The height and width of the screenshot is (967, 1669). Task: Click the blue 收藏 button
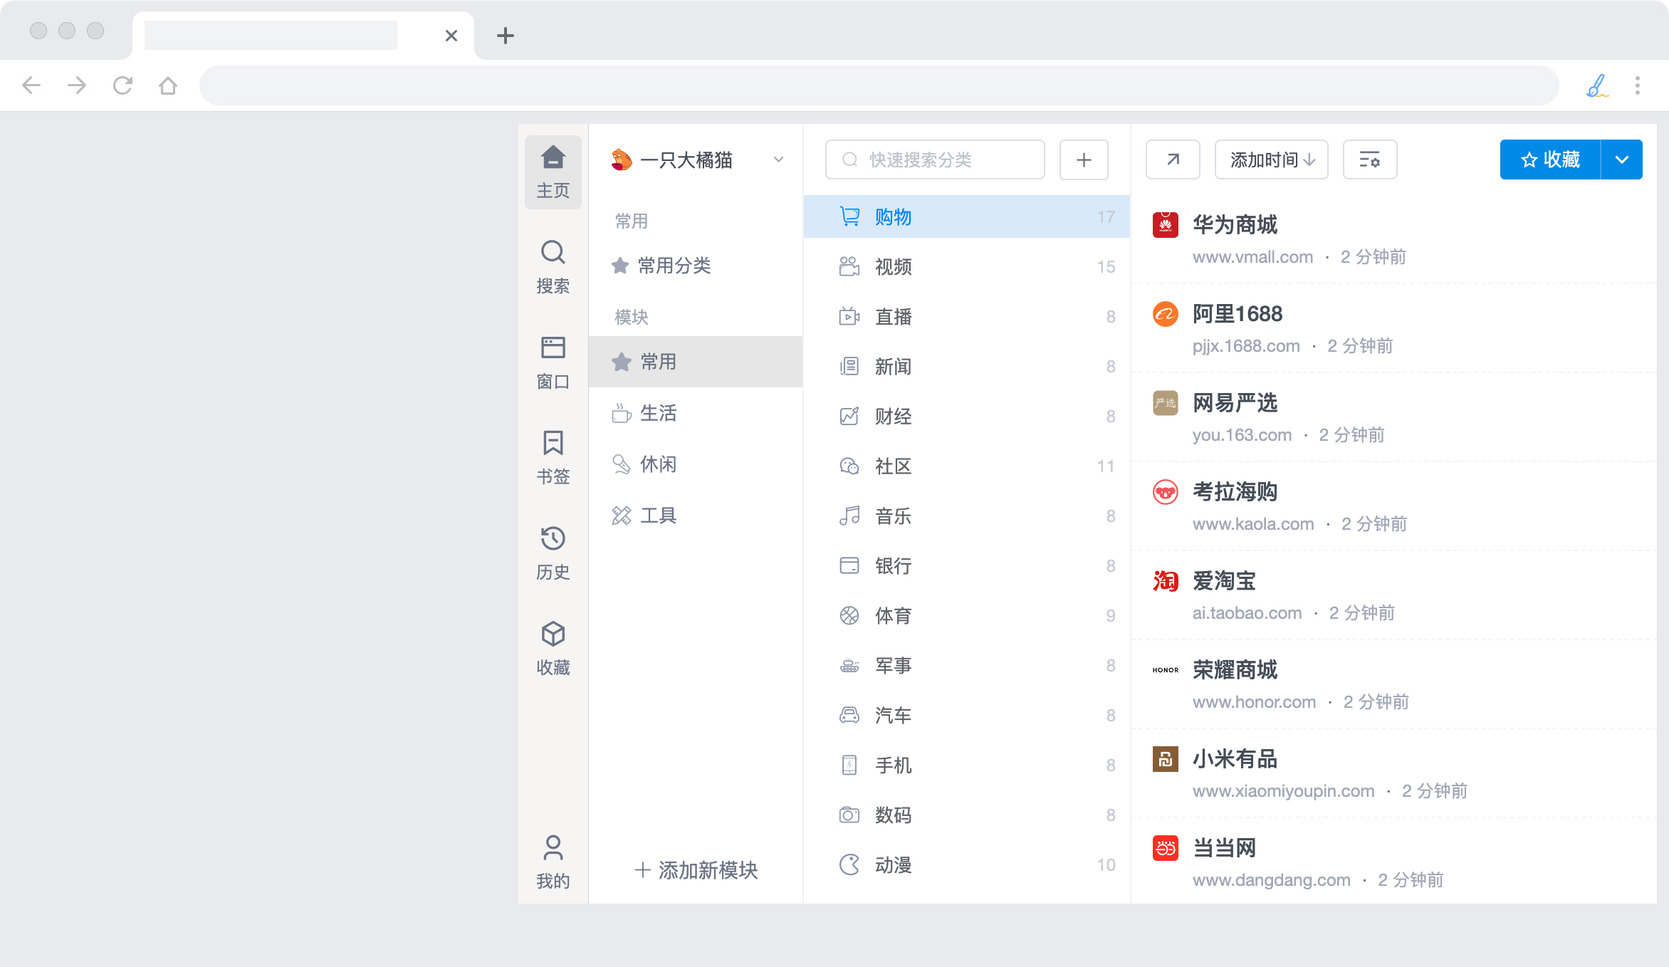click(1550, 160)
